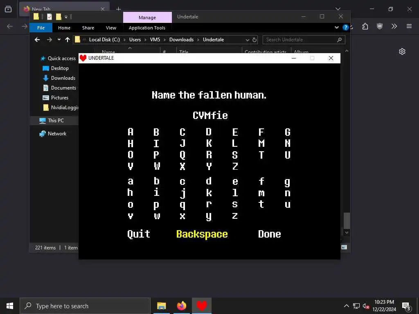Screen dimensions: 419x314
Task: Open the notification center icon
Action: pyautogui.click(x=406, y=306)
